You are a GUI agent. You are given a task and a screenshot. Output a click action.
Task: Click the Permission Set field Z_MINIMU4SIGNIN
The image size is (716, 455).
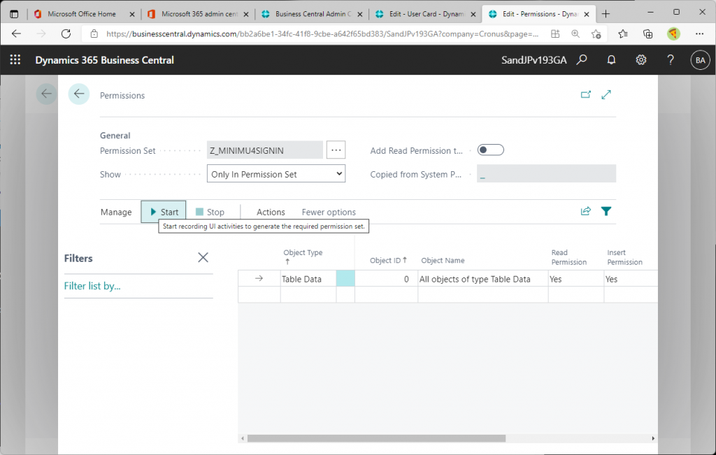pyautogui.click(x=265, y=150)
